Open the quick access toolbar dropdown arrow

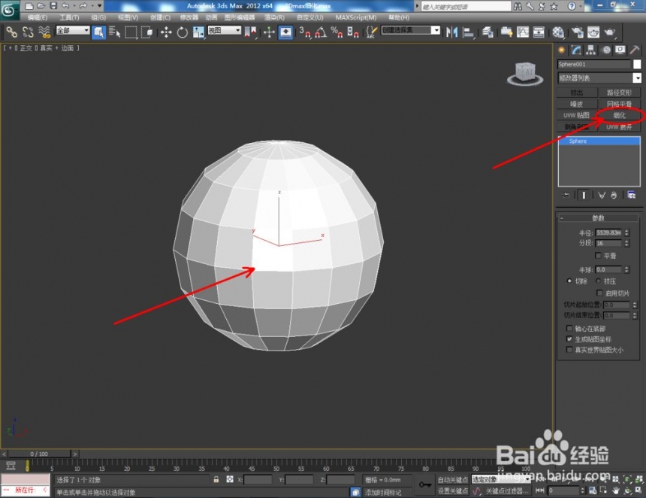coord(99,6)
